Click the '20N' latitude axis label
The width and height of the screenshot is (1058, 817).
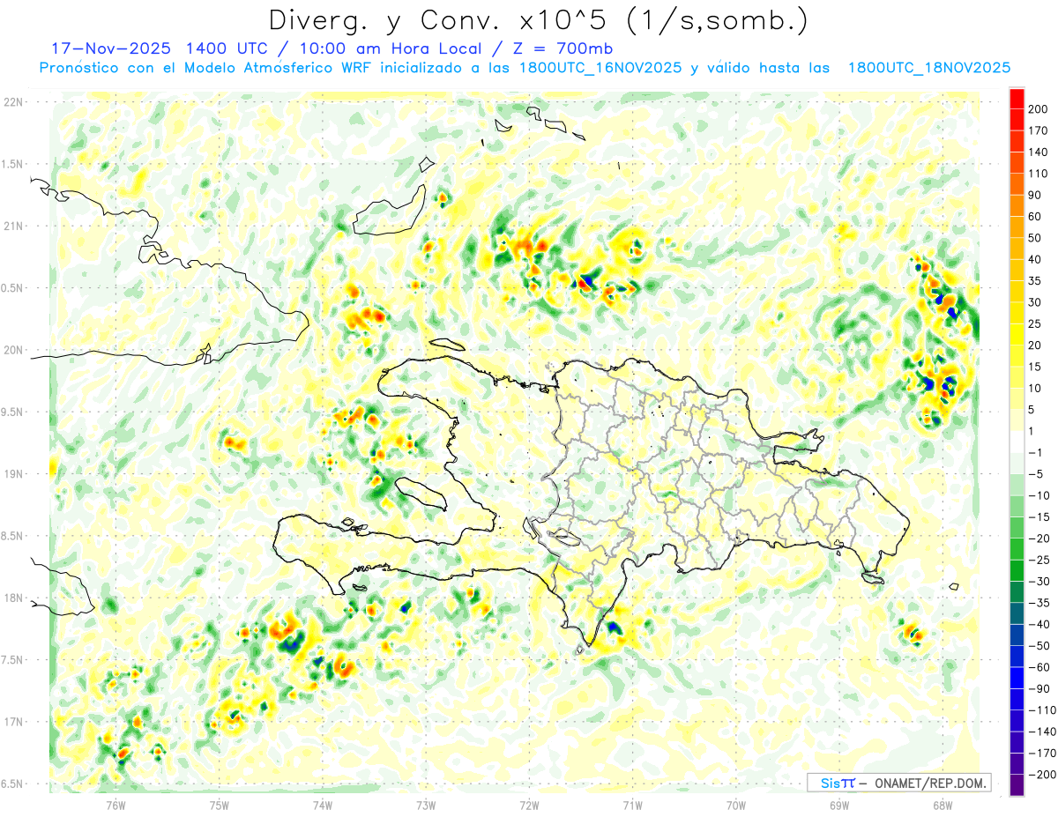pos(12,350)
